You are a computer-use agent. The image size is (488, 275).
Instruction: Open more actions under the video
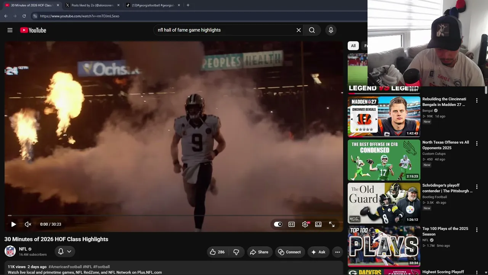tap(337, 252)
